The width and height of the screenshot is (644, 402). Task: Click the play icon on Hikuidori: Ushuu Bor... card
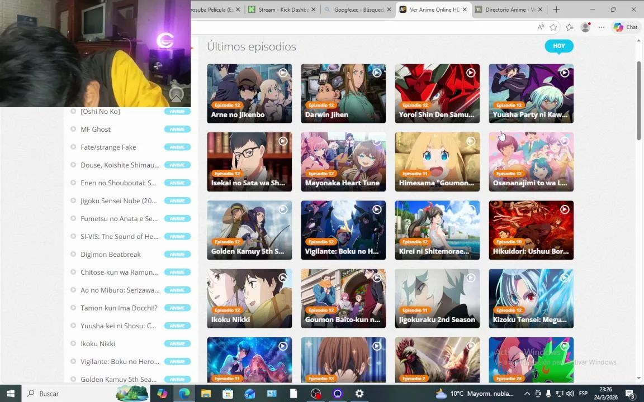(x=565, y=209)
